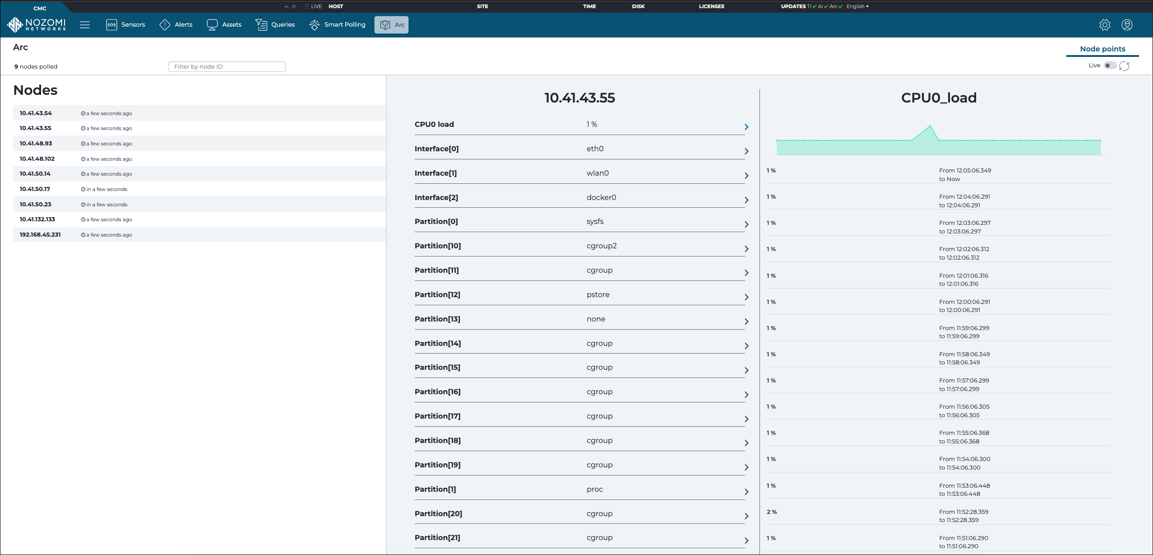This screenshot has height=555, width=1153.
Task: Expand the Partition[20] chevron
Action: coord(746,516)
